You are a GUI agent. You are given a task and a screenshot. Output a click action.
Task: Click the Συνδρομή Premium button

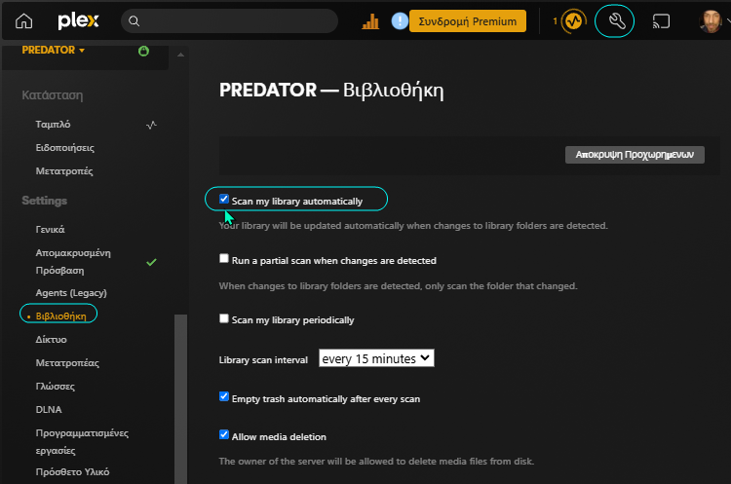(x=468, y=21)
